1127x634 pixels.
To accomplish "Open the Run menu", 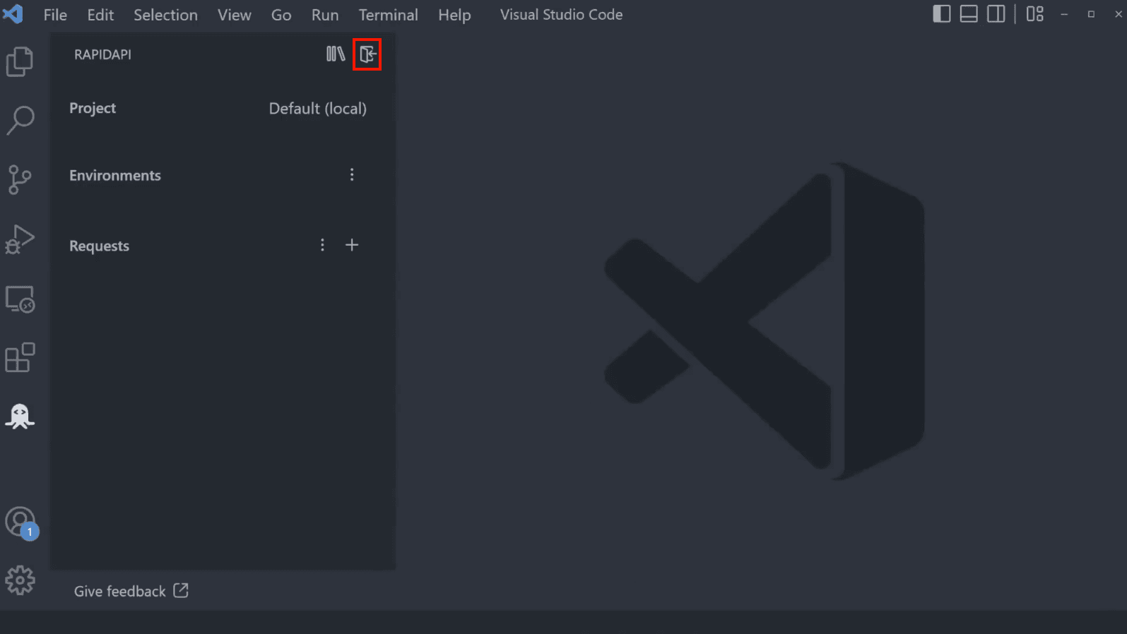I will [x=325, y=15].
